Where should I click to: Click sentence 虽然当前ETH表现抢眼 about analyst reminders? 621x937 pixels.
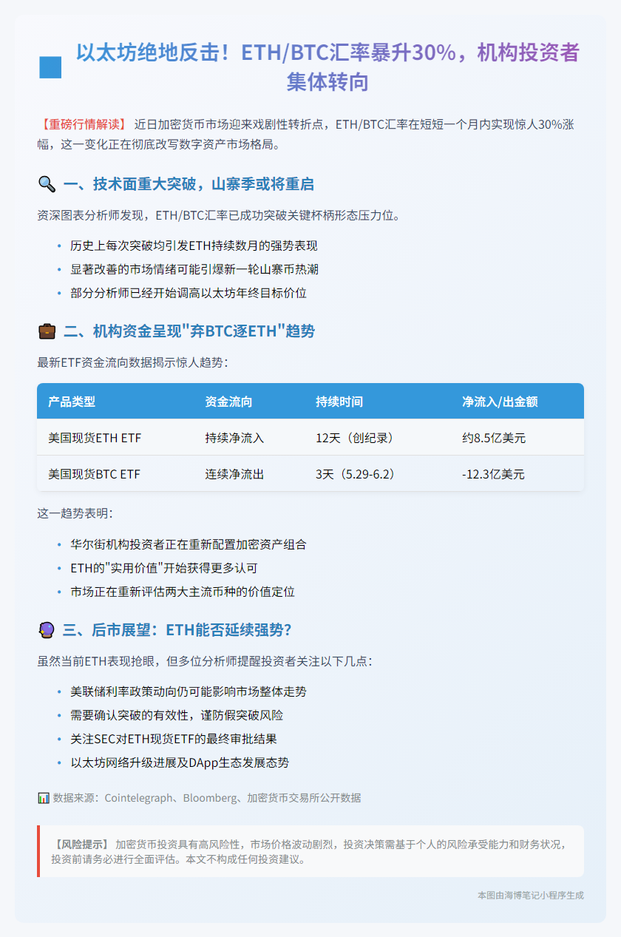pos(205,660)
